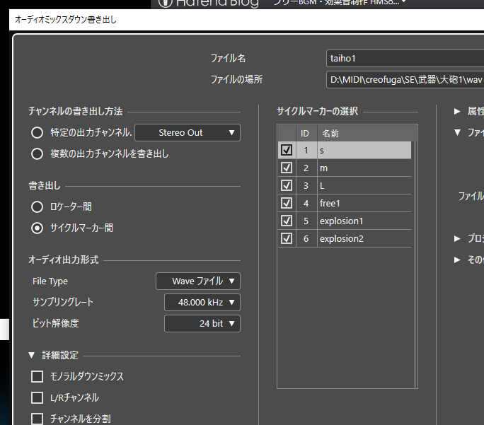
Task: Open the Wave ファイル file type dropdown
Action: coord(198,281)
